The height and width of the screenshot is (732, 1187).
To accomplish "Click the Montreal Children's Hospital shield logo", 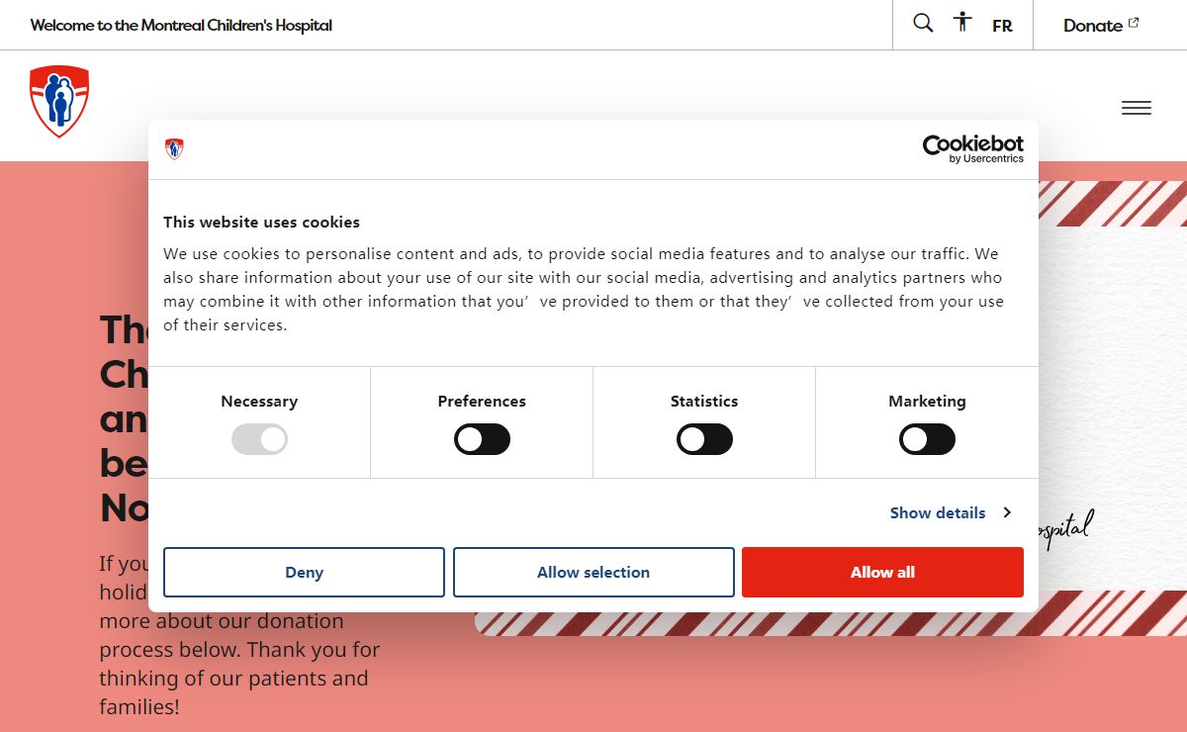I will pyautogui.click(x=59, y=101).
